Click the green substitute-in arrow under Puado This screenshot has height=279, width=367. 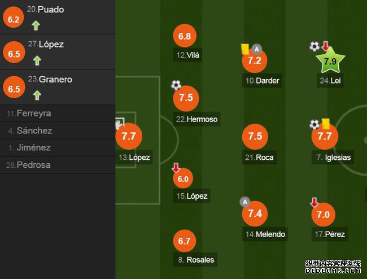point(36,25)
